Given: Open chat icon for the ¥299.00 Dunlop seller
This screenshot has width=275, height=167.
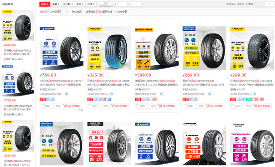Looking at the screenshot, I should pos(254,94).
